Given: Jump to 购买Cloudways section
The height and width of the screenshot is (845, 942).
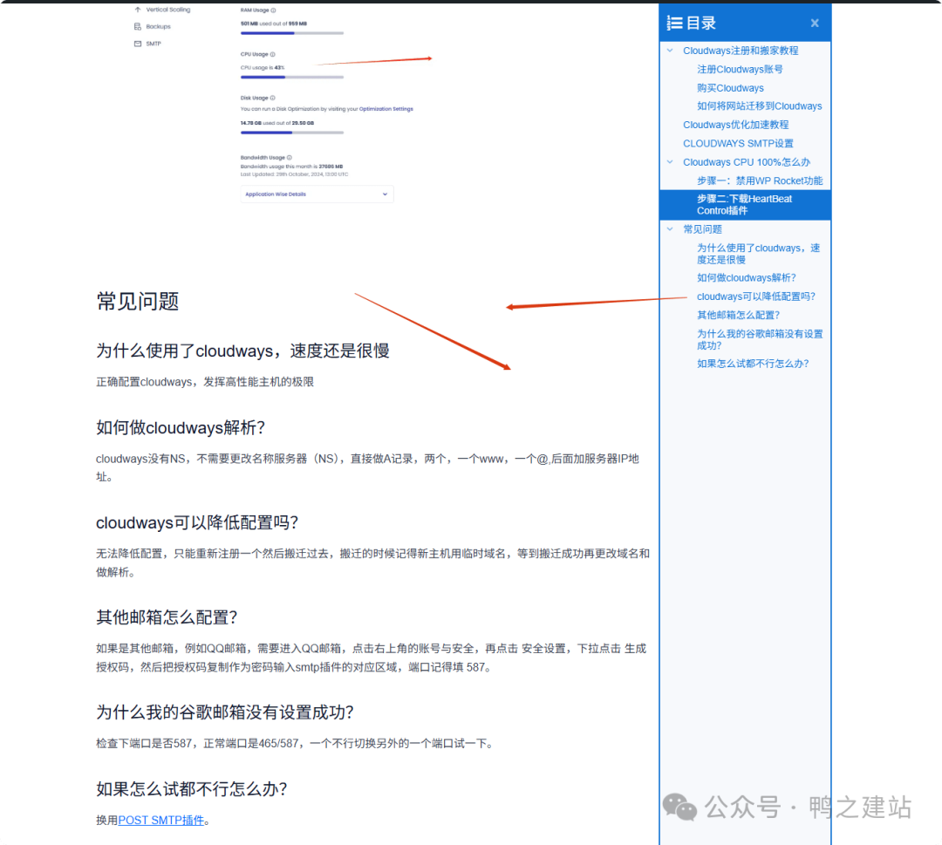Looking at the screenshot, I should (730, 88).
